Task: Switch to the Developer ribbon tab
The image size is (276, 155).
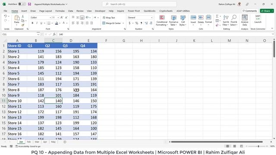Action: pos(100,11)
